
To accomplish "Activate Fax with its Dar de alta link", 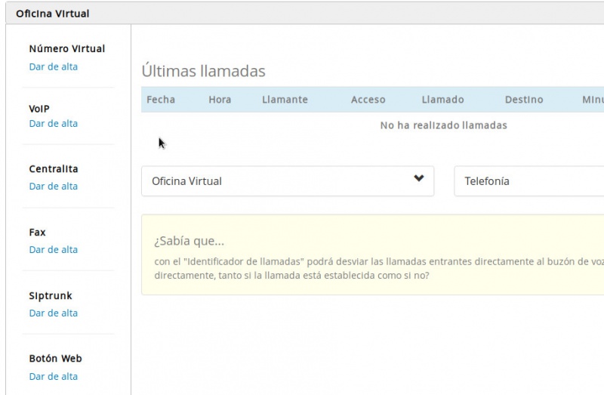I will click(53, 249).
